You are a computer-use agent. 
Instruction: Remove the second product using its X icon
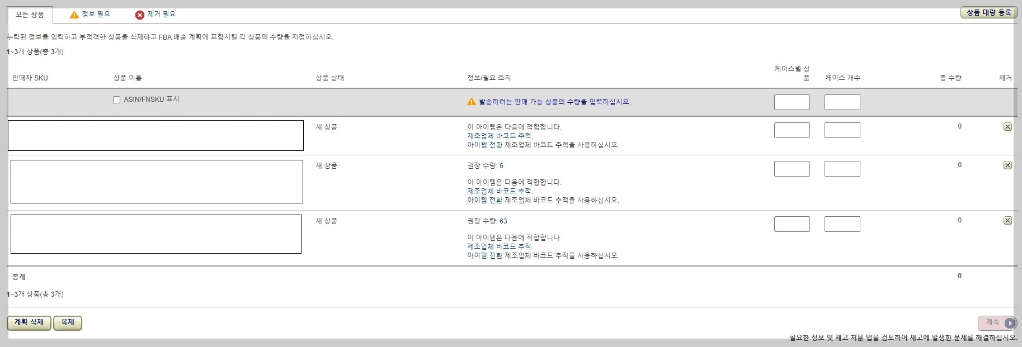pos(1009,165)
